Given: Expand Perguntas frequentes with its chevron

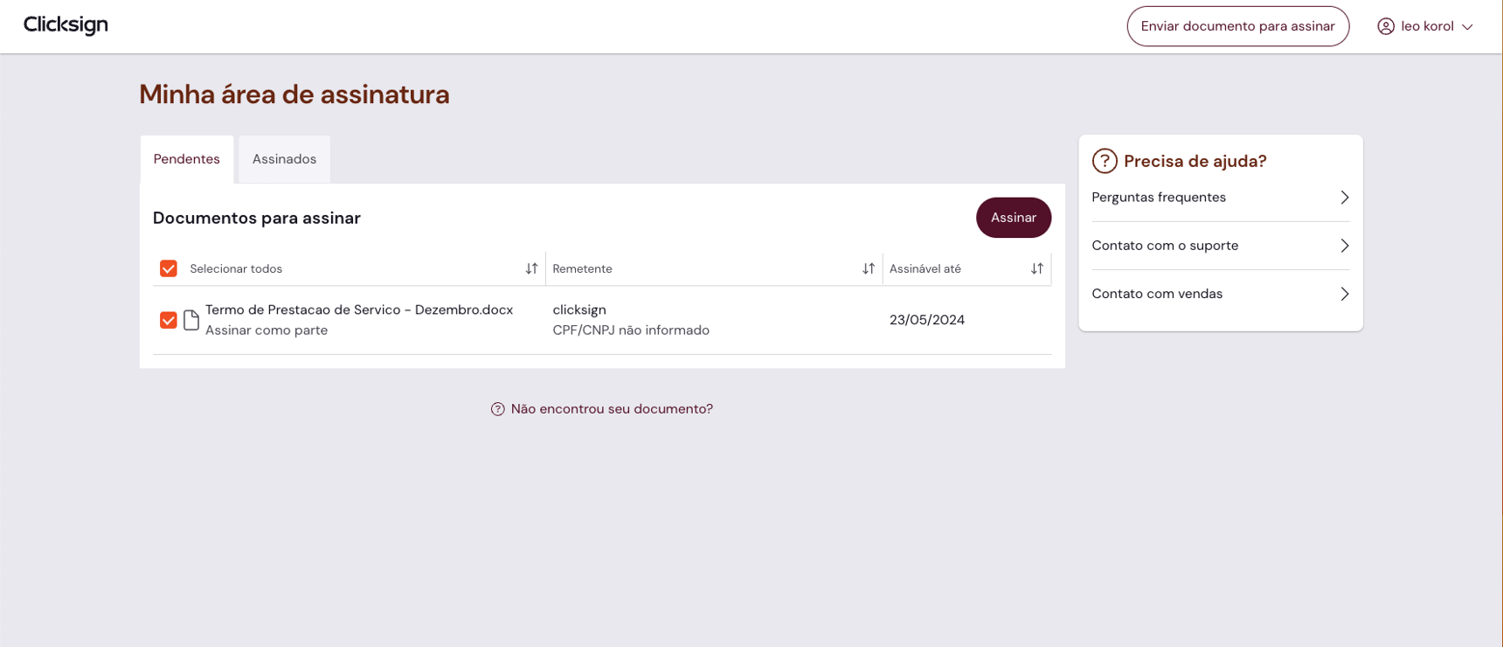Looking at the screenshot, I should tap(1343, 197).
